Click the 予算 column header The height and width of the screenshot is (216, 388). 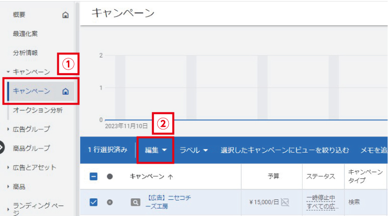(x=273, y=176)
